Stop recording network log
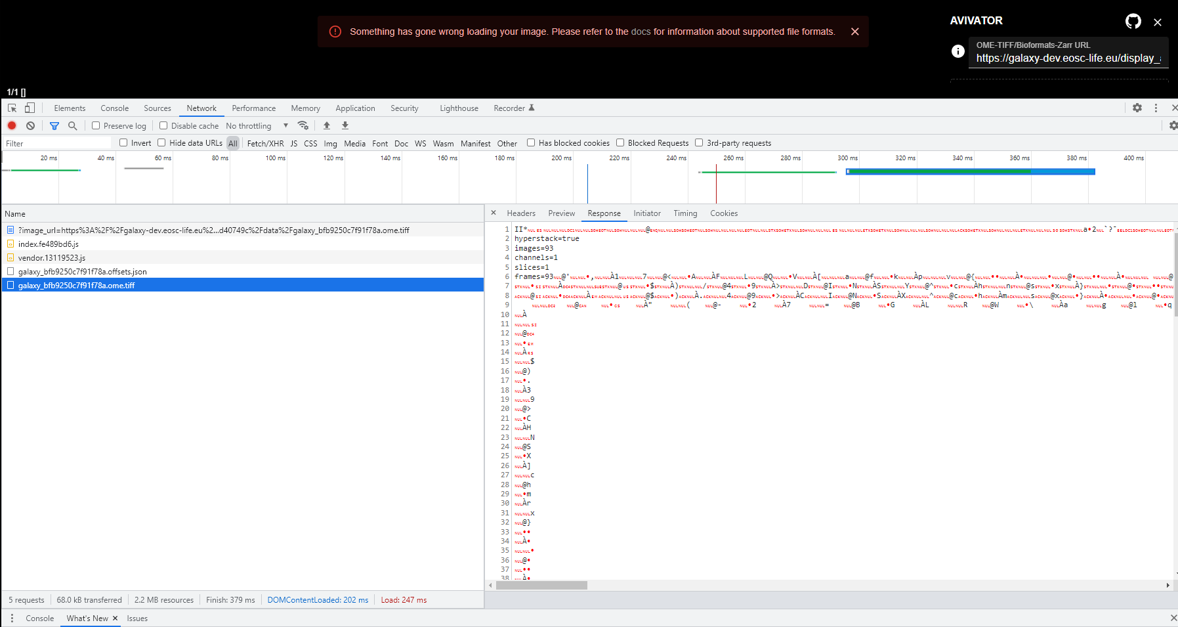This screenshot has width=1178, height=627. pos(12,125)
